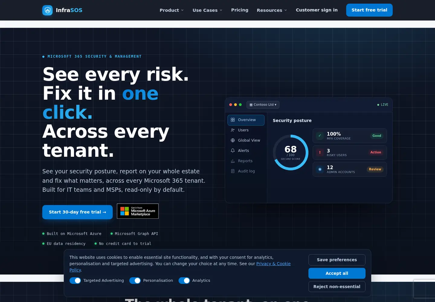Click the green LIVE status indicator
Image resolution: width=435 pixels, height=302 pixels.
383,105
